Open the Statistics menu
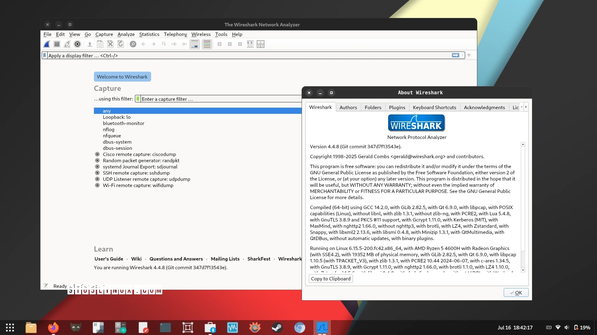Image resolution: width=597 pixels, height=335 pixels. pyautogui.click(x=149, y=34)
